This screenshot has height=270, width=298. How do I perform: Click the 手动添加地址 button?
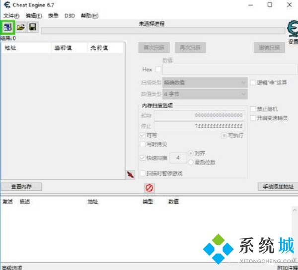tap(278, 186)
